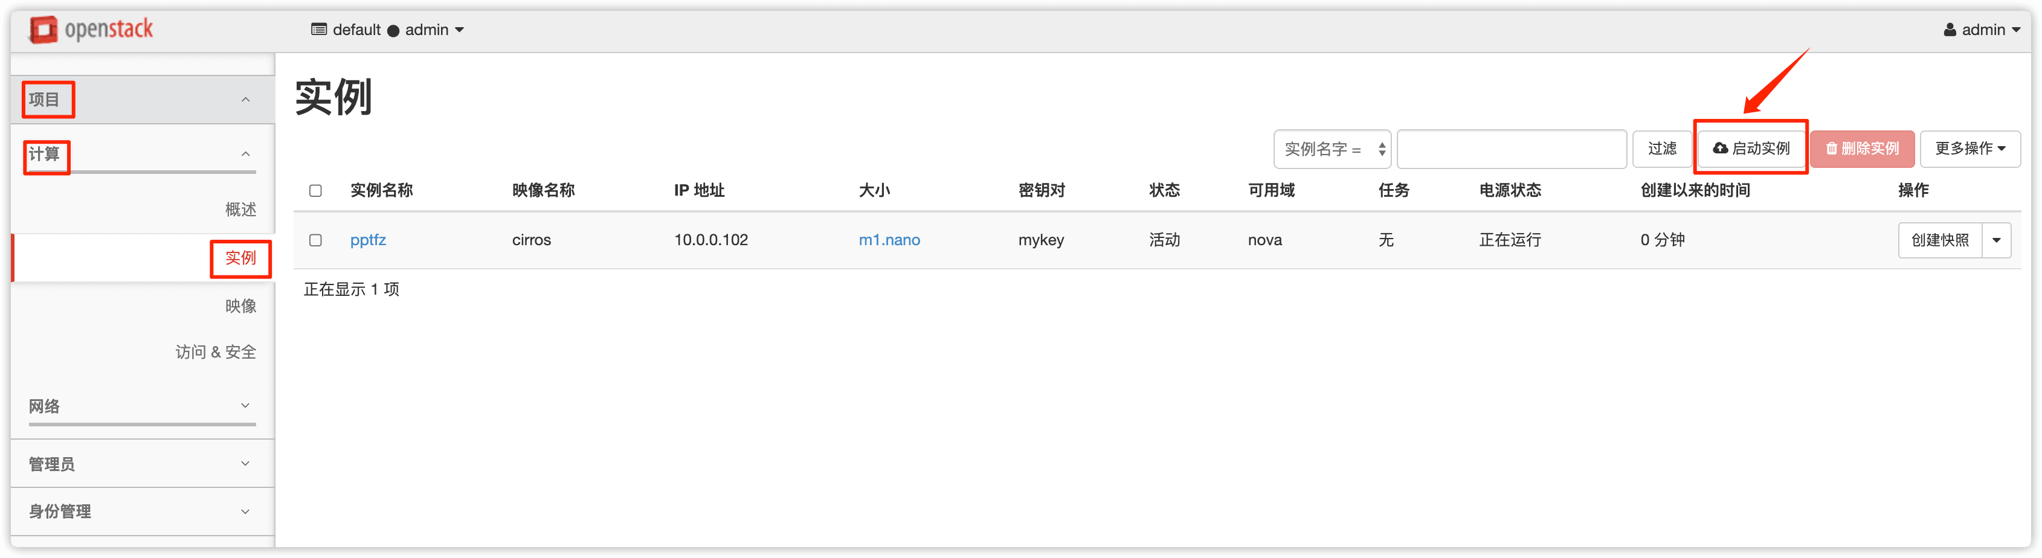Click the 电源状态 column header

tap(1510, 190)
